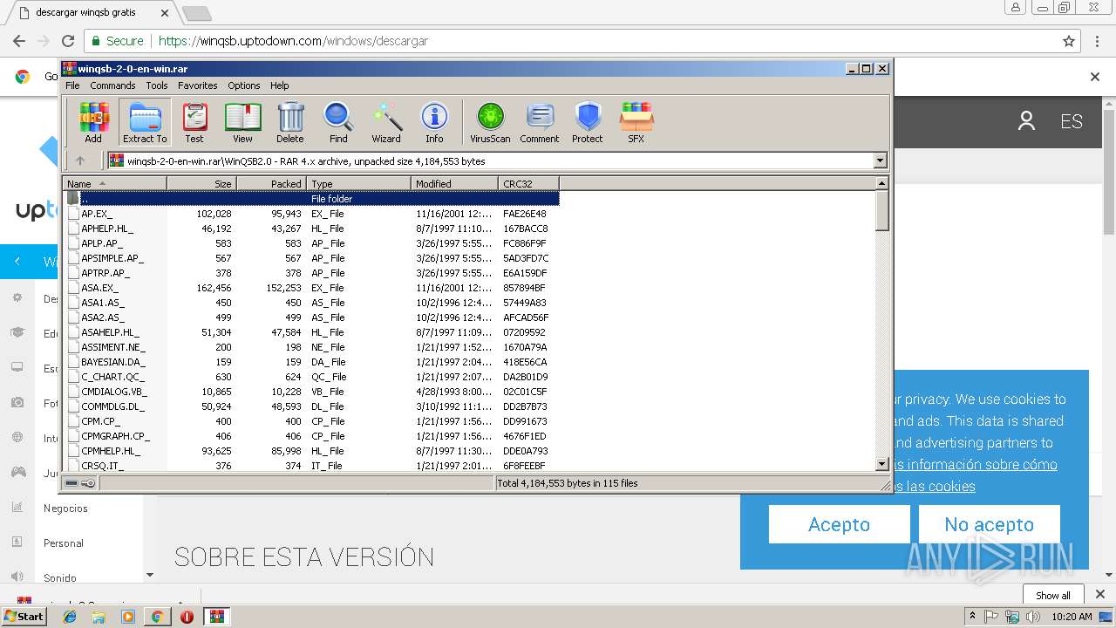Viewport: 1116px width, 628px height.
Task: Open the Options menu
Action: [244, 85]
